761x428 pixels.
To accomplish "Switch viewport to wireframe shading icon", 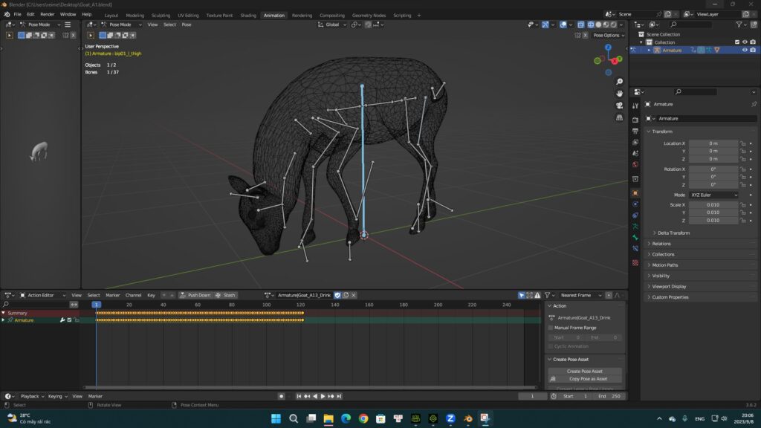I will (598, 25).
